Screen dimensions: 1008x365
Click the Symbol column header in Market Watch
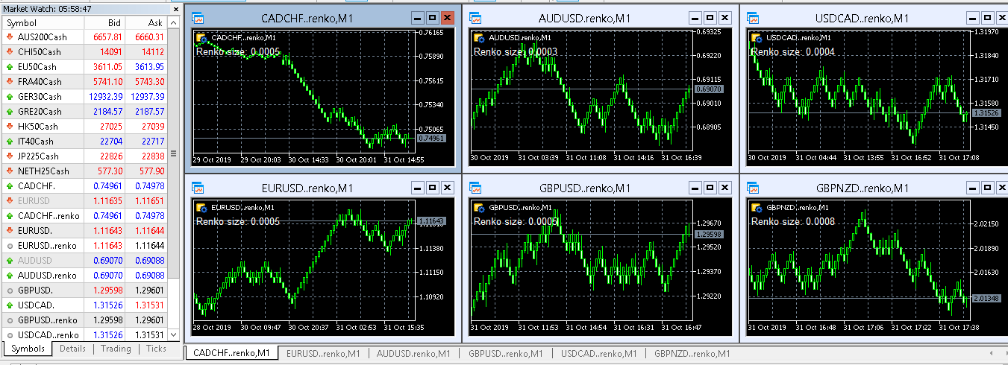coord(41,23)
